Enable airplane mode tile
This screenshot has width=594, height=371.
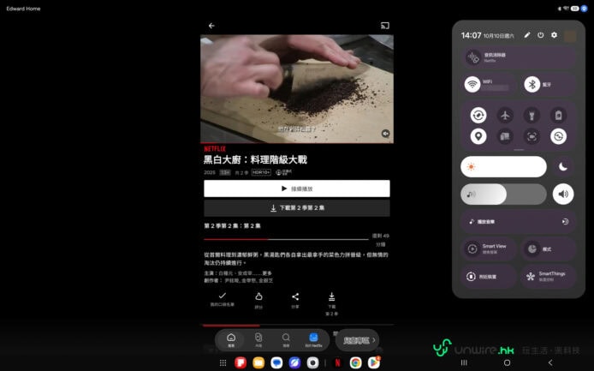click(505, 115)
